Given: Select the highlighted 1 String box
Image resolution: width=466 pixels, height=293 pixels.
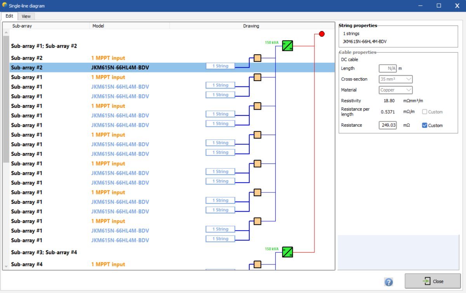Looking at the screenshot, I should tap(220, 66).
